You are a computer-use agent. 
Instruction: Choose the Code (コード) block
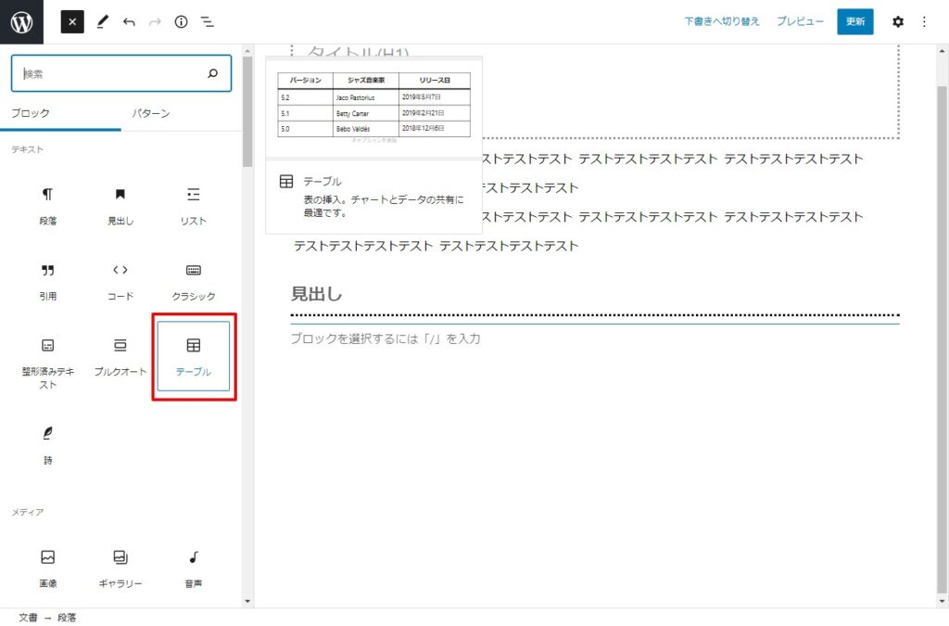tap(120, 280)
